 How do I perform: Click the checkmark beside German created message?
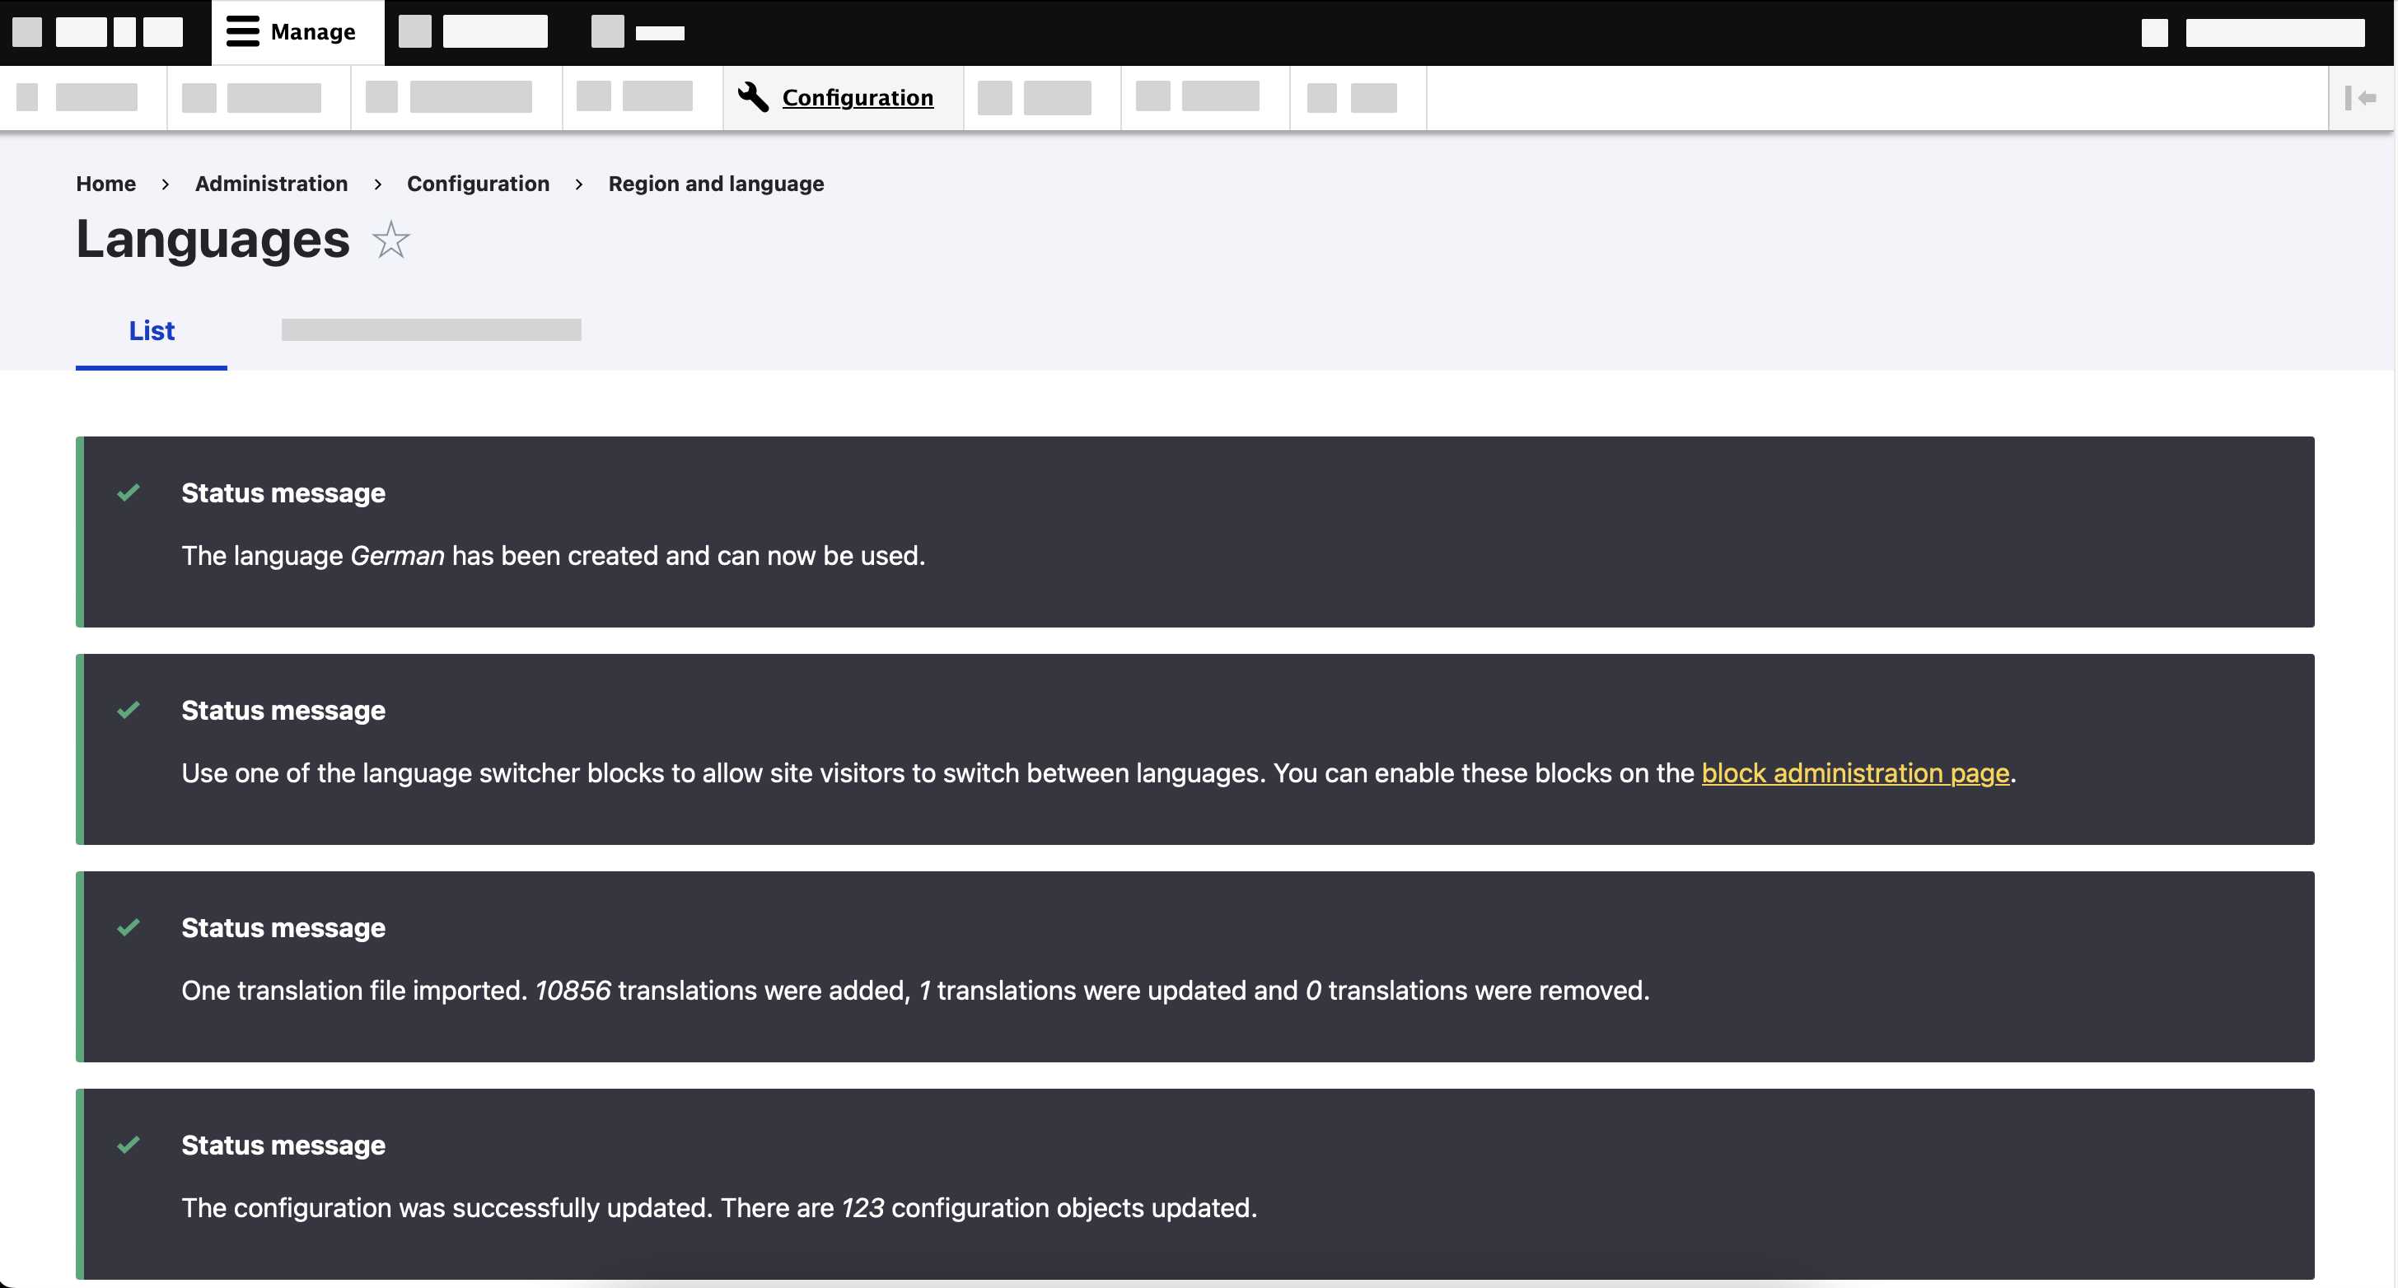[129, 492]
